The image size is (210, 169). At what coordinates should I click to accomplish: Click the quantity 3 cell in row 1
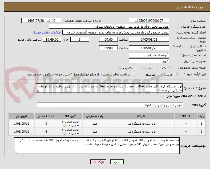[46, 124]
